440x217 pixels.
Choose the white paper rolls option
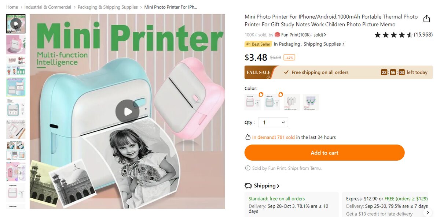point(292,102)
